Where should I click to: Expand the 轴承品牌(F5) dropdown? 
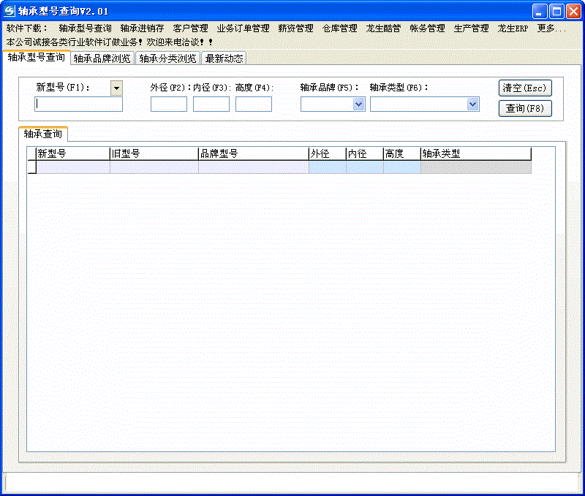(358, 104)
